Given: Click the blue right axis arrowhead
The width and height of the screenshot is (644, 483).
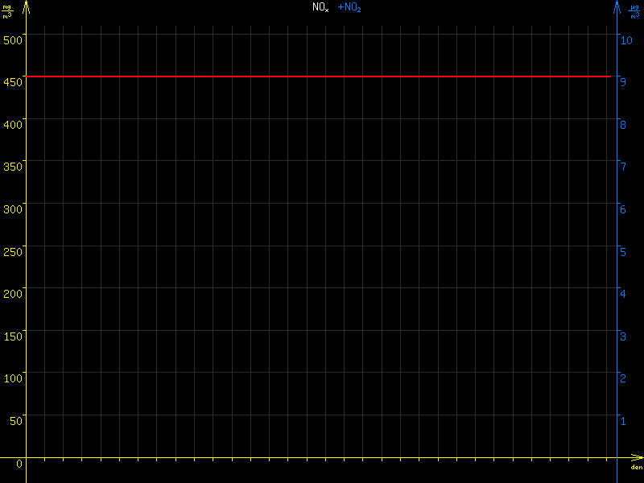Looking at the screenshot, I should (617, 6).
